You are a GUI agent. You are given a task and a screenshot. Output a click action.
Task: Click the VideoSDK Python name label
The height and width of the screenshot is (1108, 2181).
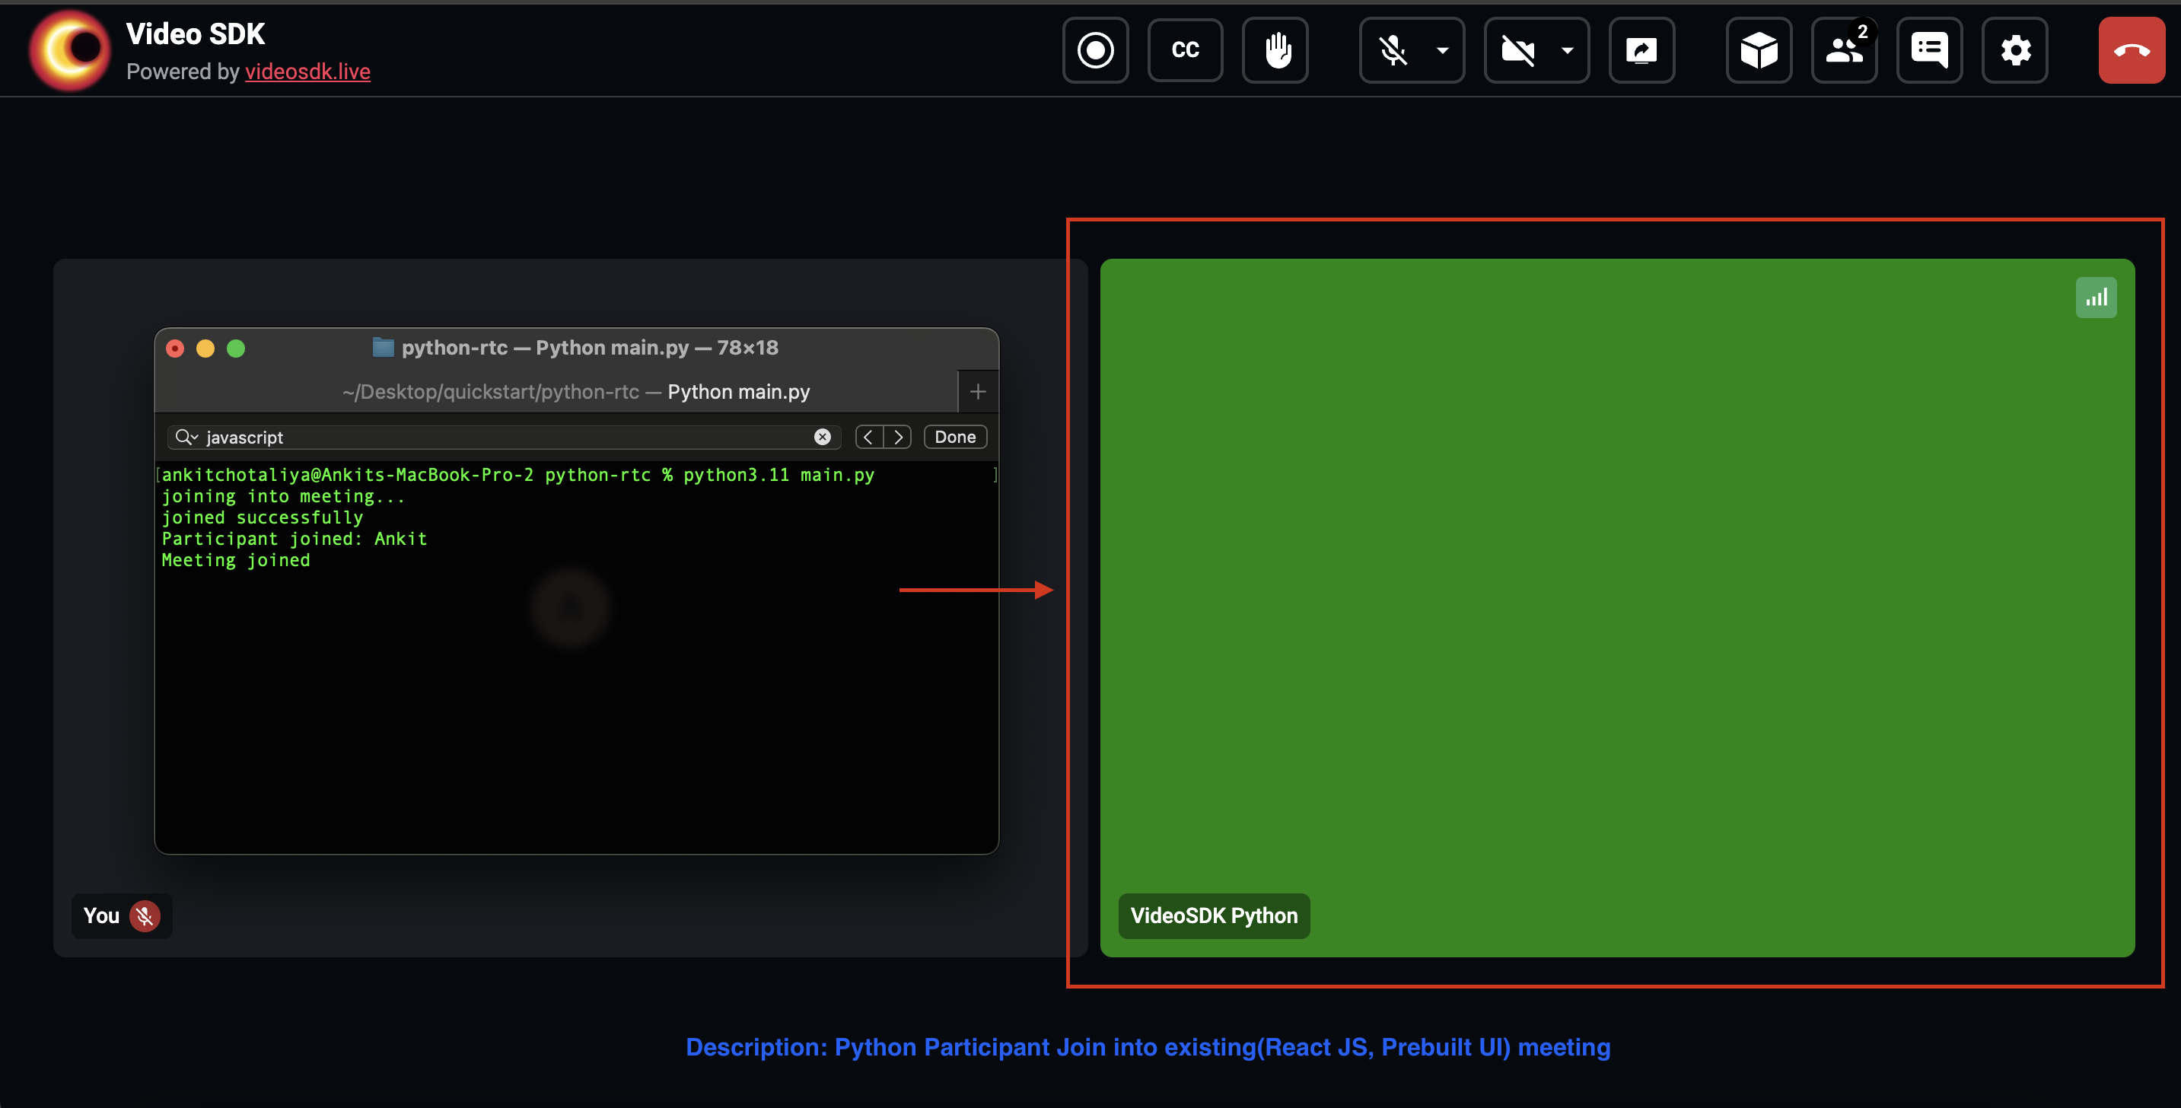pos(1214,916)
